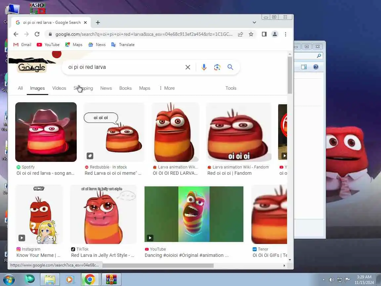Open the search Tools button
Image resolution: width=381 pixels, height=286 pixels.
[231, 88]
